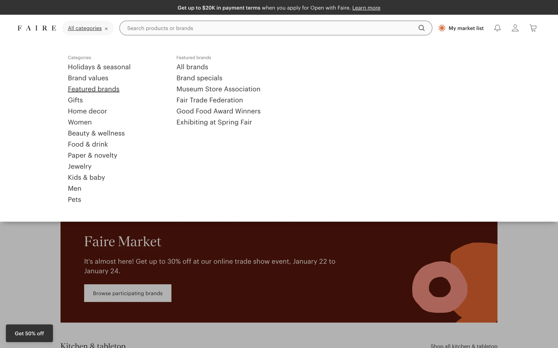Open the Holidays & seasonal category
This screenshot has width=558, height=348.
click(99, 67)
